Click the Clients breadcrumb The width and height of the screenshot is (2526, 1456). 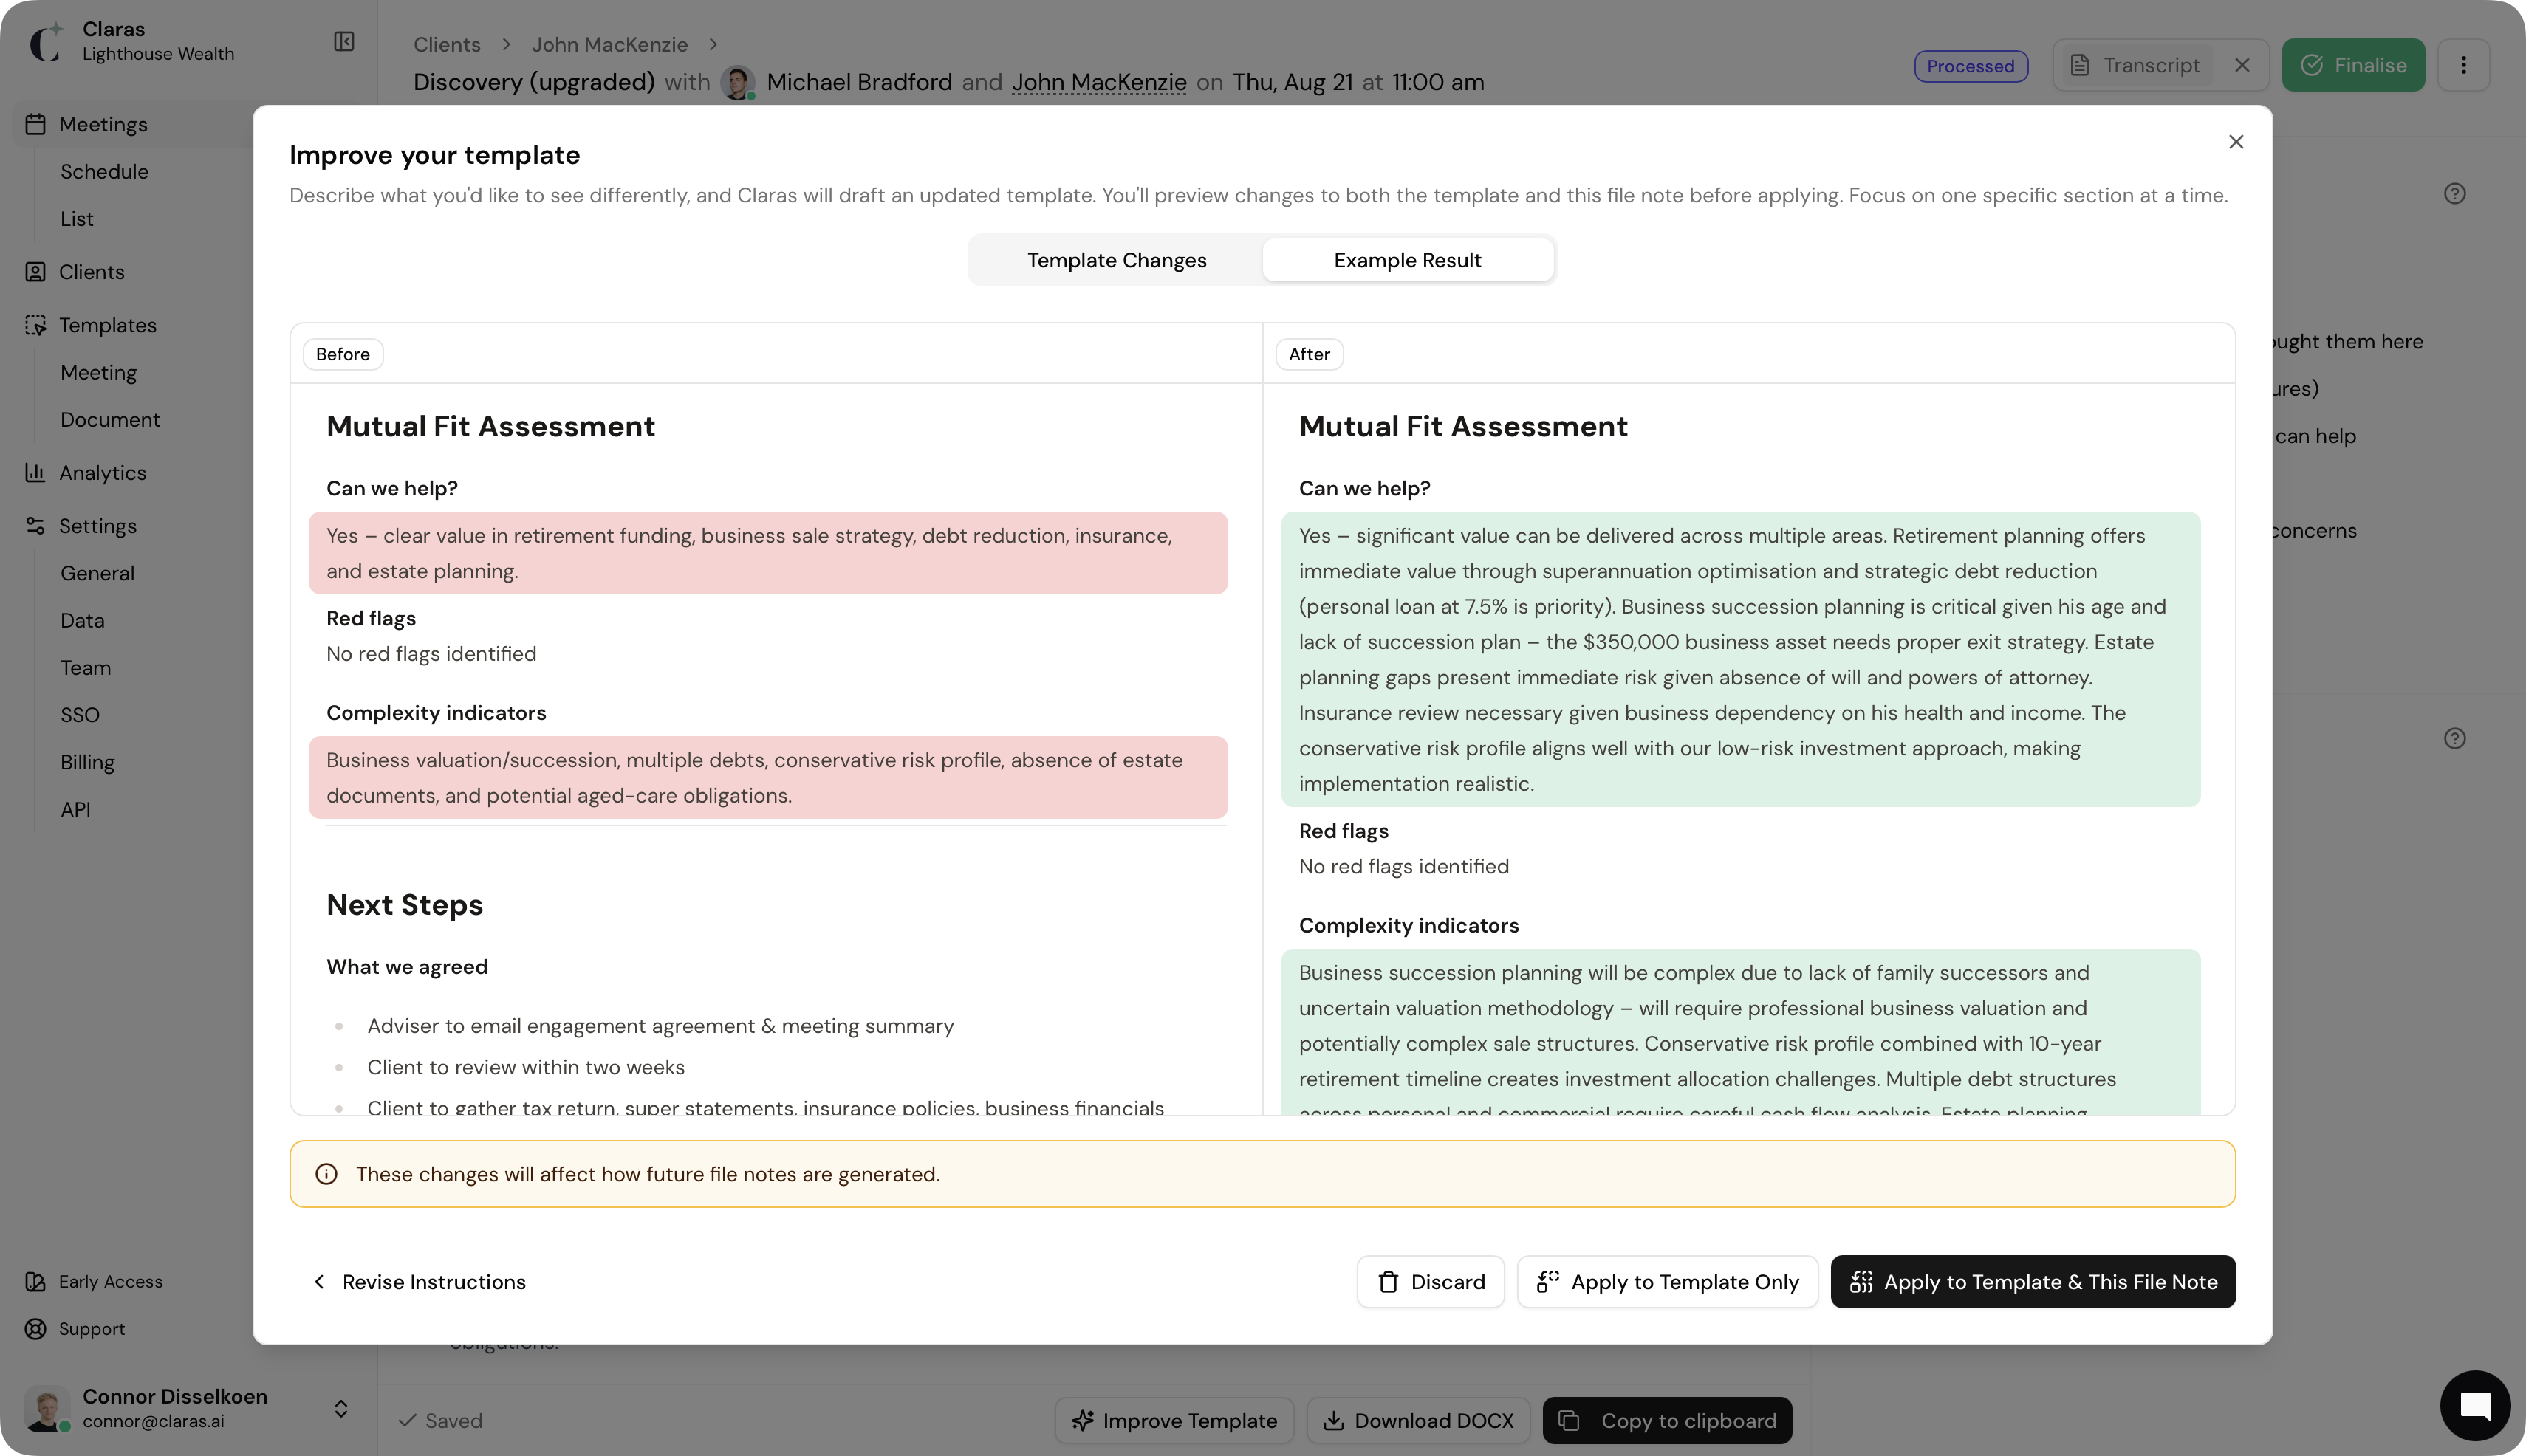(446, 44)
